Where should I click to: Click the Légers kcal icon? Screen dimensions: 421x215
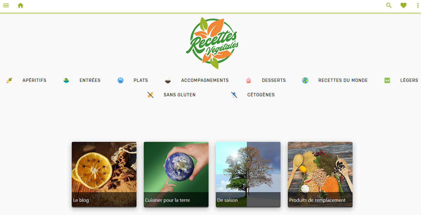point(387,80)
